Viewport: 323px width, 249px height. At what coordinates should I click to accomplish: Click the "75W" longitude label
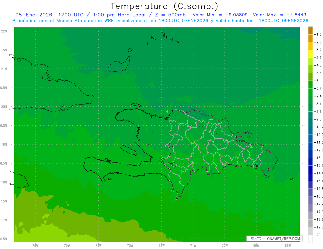(x=67, y=246)
